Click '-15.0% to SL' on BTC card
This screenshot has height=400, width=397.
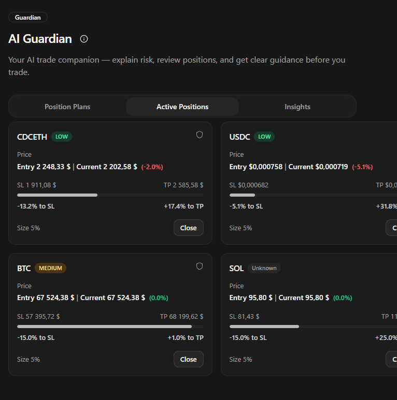coord(36,338)
